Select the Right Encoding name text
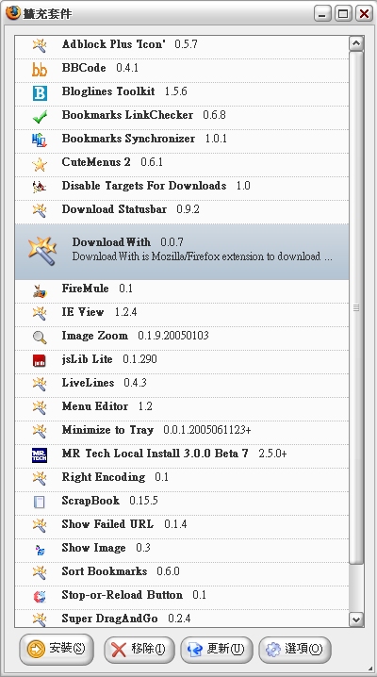Viewport: 377px width, 677px height. [x=103, y=477]
